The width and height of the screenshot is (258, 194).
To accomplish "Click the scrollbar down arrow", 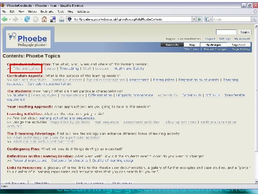I will [x=256, y=182].
